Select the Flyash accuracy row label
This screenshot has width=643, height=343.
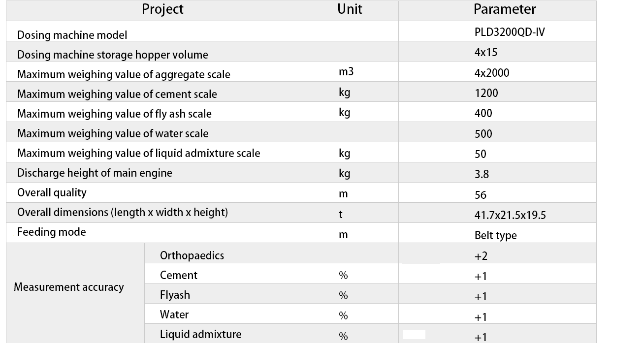pos(175,295)
